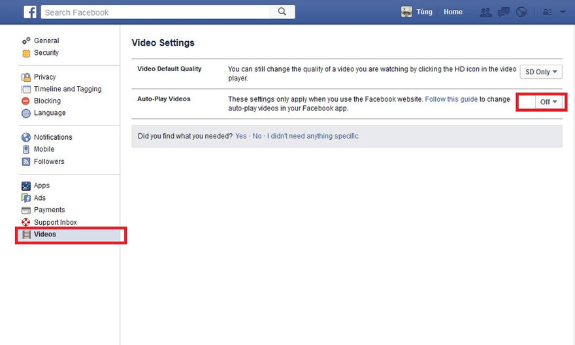Answer No to feedback question

point(257,136)
